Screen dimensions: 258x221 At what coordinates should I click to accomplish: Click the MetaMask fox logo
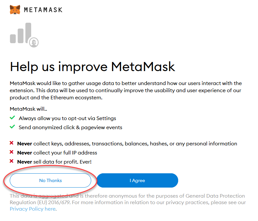point(15,10)
